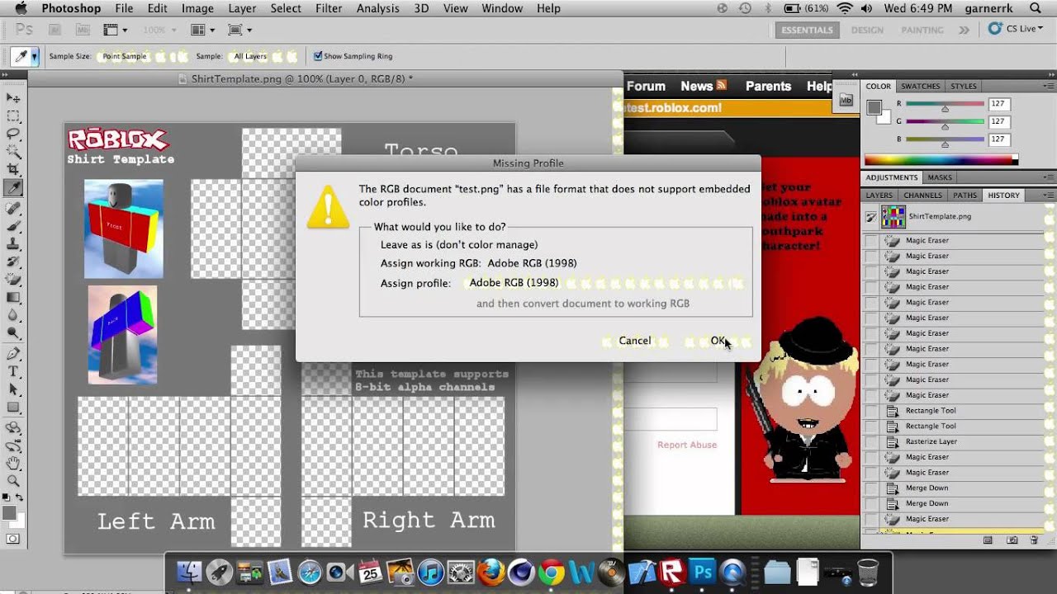This screenshot has height=594, width=1057.
Task: Choose the Assign profile option
Action: [x=415, y=283]
